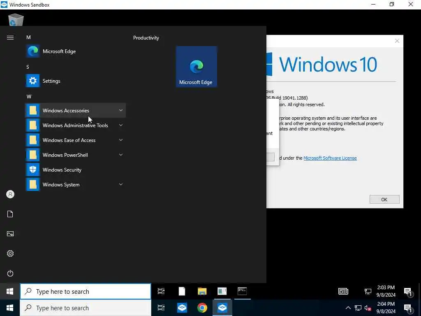421x316 pixels.
Task: Open Windows Security from the app list
Action: (75, 170)
